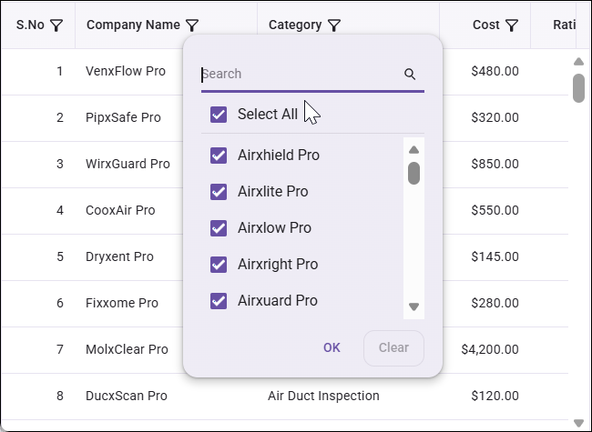Click the search magnifier icon
592x432 pixels.
coord(410,75)
